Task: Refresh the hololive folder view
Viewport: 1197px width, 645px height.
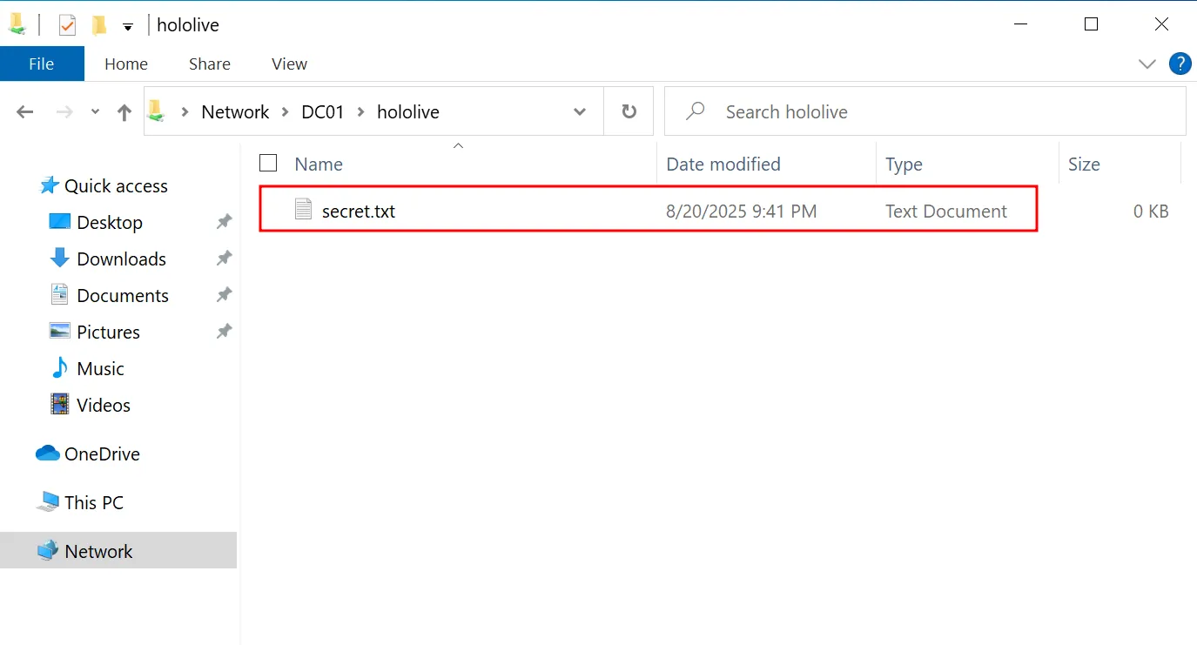Action: (629, 111)
